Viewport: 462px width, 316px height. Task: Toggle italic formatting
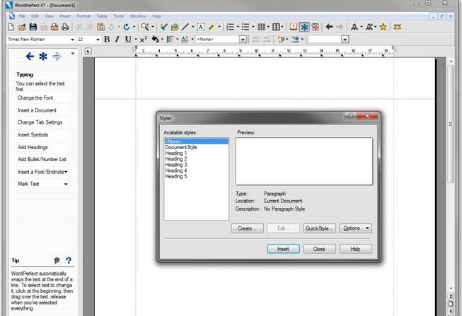[x=117, y=39]
